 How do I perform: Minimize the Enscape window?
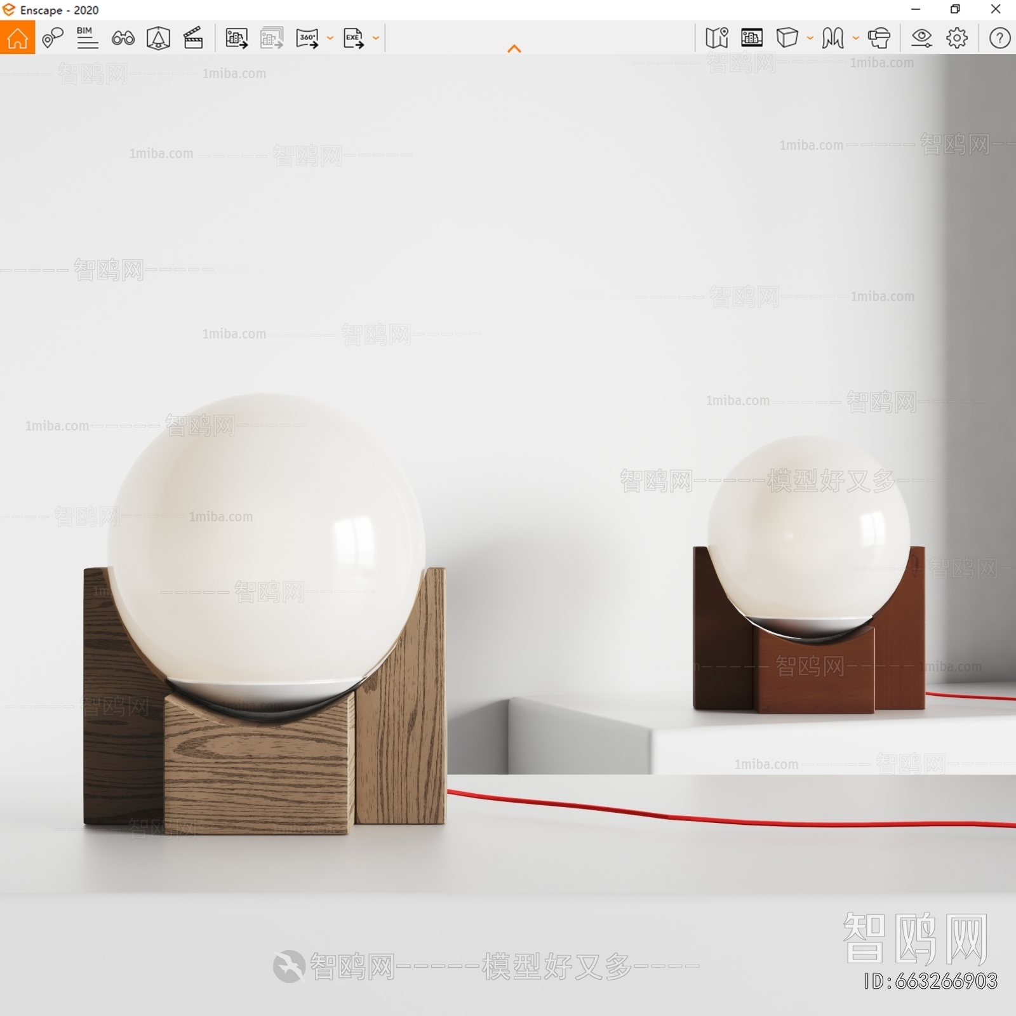pos(916,9)
